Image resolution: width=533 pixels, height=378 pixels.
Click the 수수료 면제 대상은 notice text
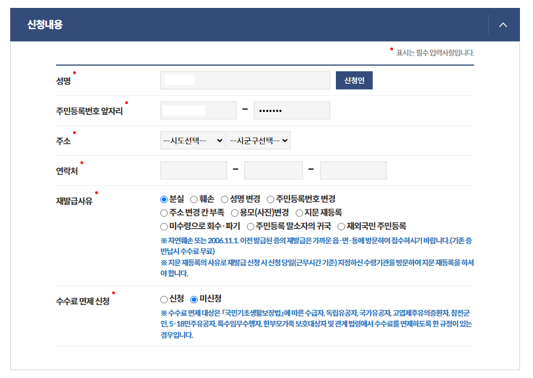tap(316, 324)
